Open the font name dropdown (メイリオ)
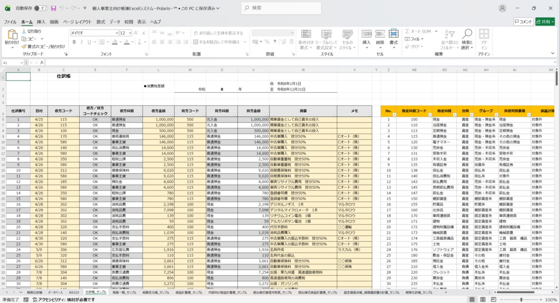This screenshot has width=559, height=303. [x=117, y=33]
